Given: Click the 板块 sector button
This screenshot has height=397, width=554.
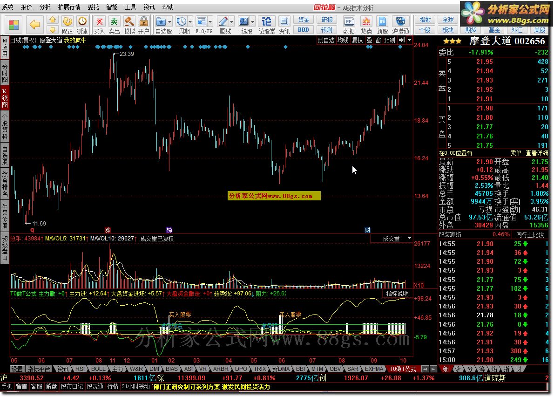Looking at the screenshot, I should tap(448, 30).
